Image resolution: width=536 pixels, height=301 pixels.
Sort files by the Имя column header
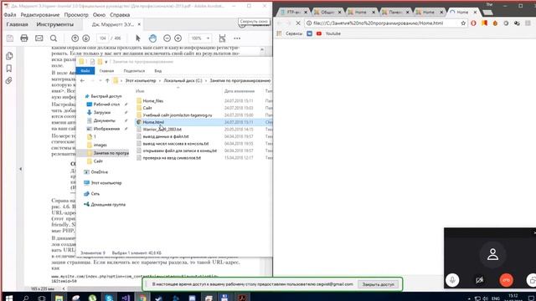140,91
